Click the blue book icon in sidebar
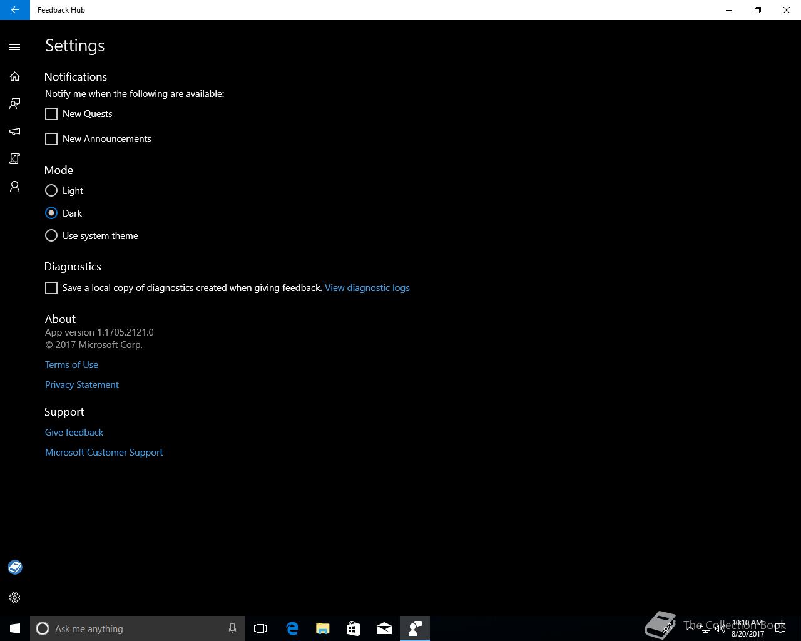The width and height of the screenshot is (801, 641). pyautogui.click(x=15, y=567)
